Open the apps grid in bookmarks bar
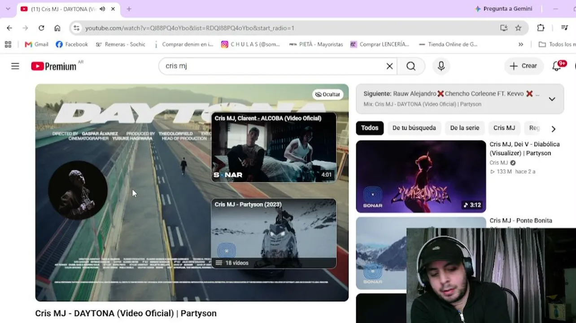Screen dimensions: 576x323 (x=8, y=44)
